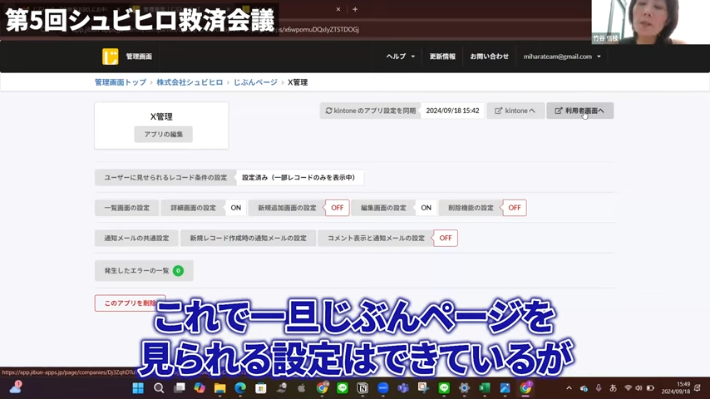The width and height of the screenshot is (710, 399).
Task: Close the current browser tab
Action: [338, 9]
